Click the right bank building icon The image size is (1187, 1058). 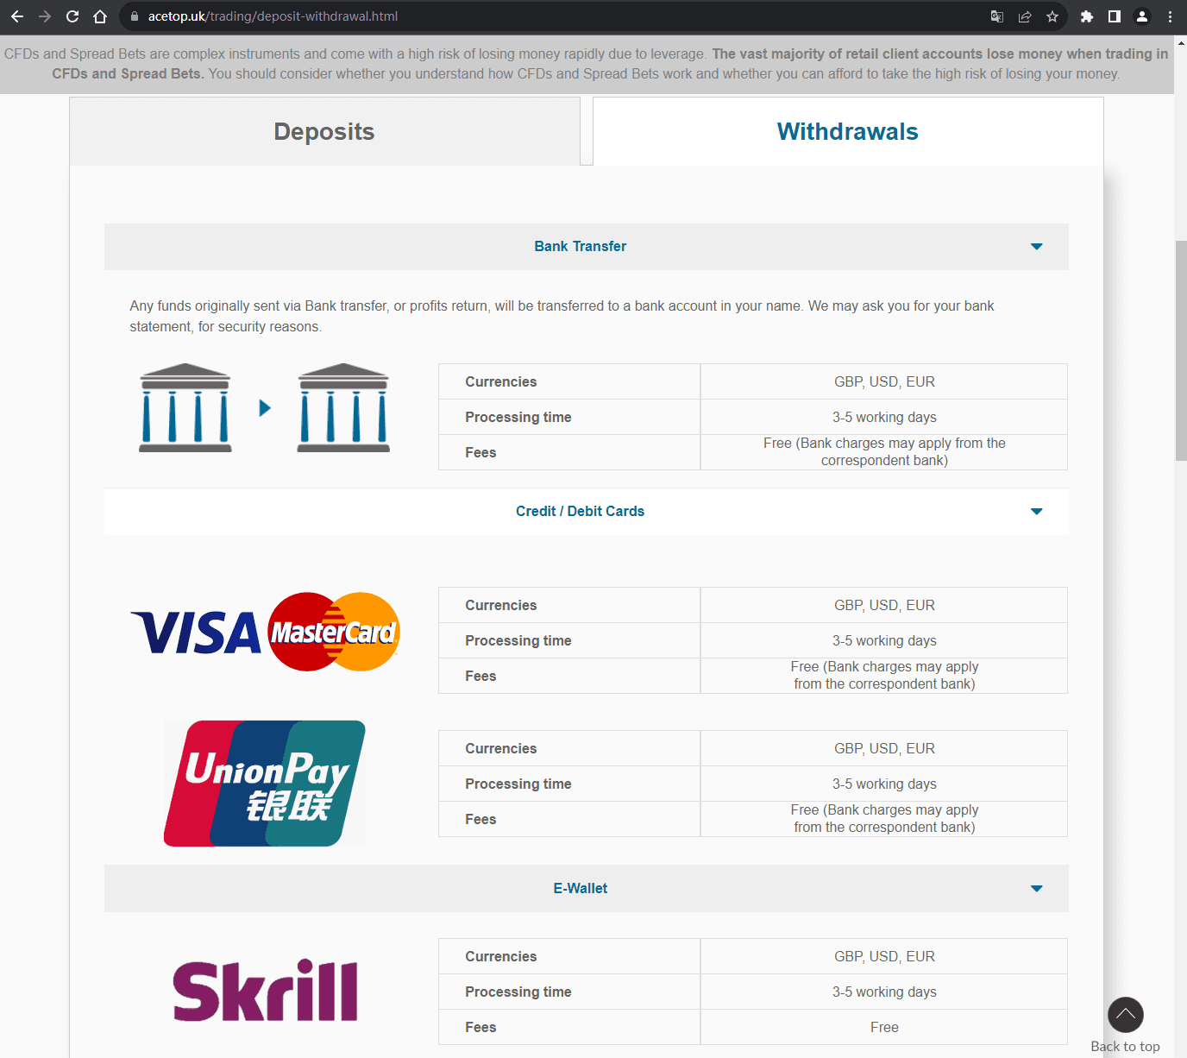(x=343, y=407)
